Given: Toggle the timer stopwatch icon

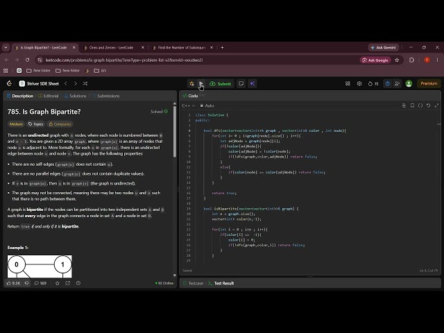Looking at the screenshot, I should [387, 83].
